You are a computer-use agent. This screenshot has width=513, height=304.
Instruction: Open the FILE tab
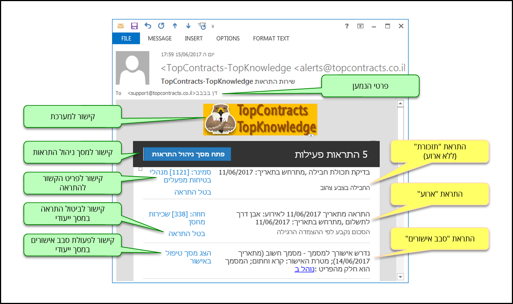point(126,38)
